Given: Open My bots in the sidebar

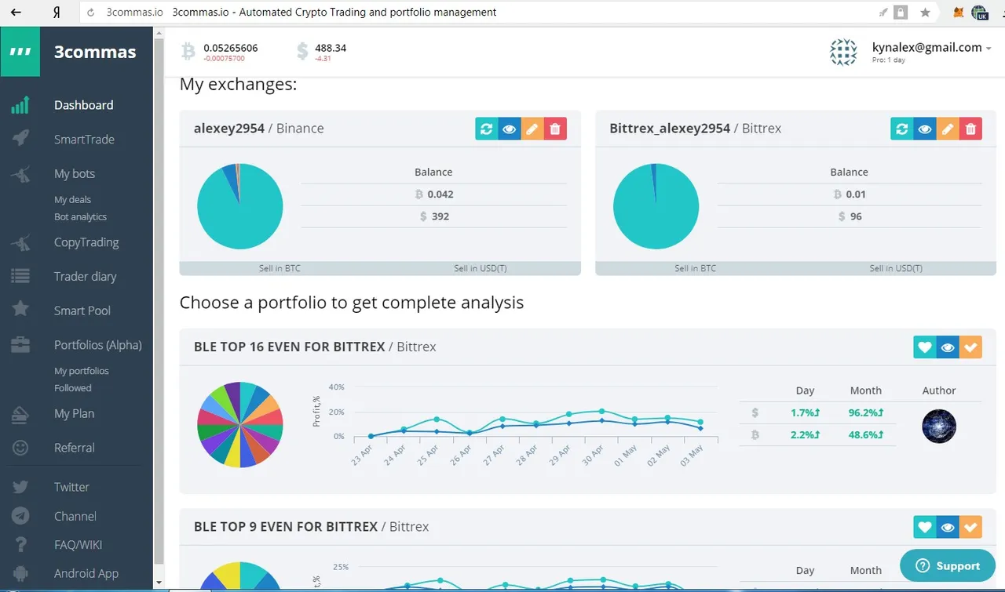Looking at the screenshot, I should [x=75, y=174].
